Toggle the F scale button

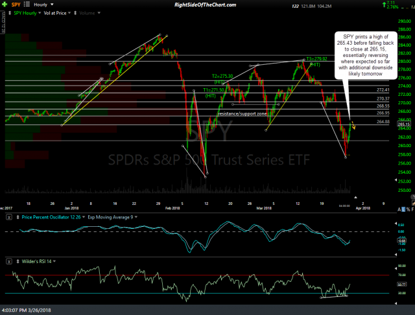[412, 209]
